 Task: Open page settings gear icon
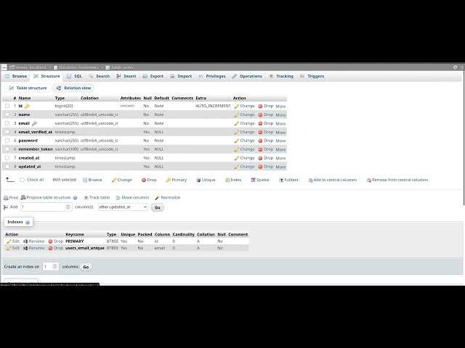[456, 67]
